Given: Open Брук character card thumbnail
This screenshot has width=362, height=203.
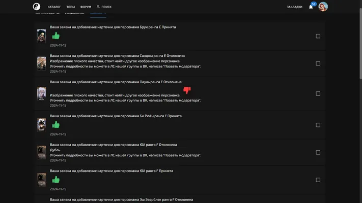Looking at the screenshot, I should (x=42, y=36).
